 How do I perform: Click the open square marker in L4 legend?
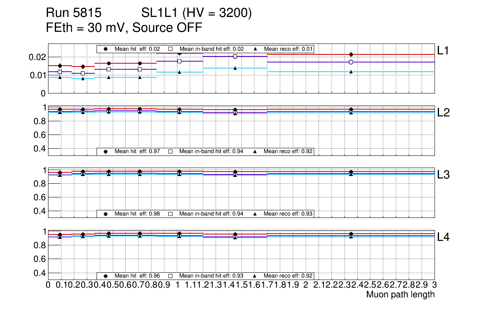click(x=170, y=276)
